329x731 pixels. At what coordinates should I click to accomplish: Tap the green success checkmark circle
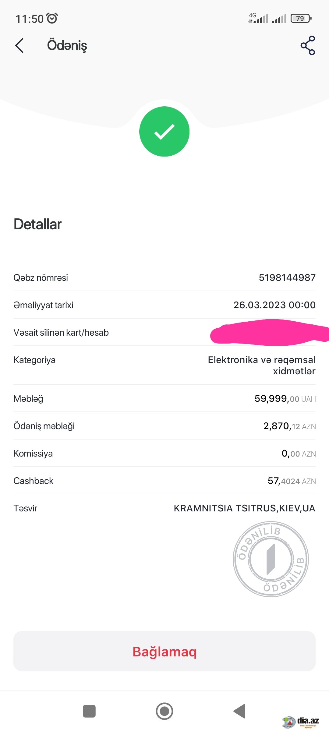tap(164, 131)
